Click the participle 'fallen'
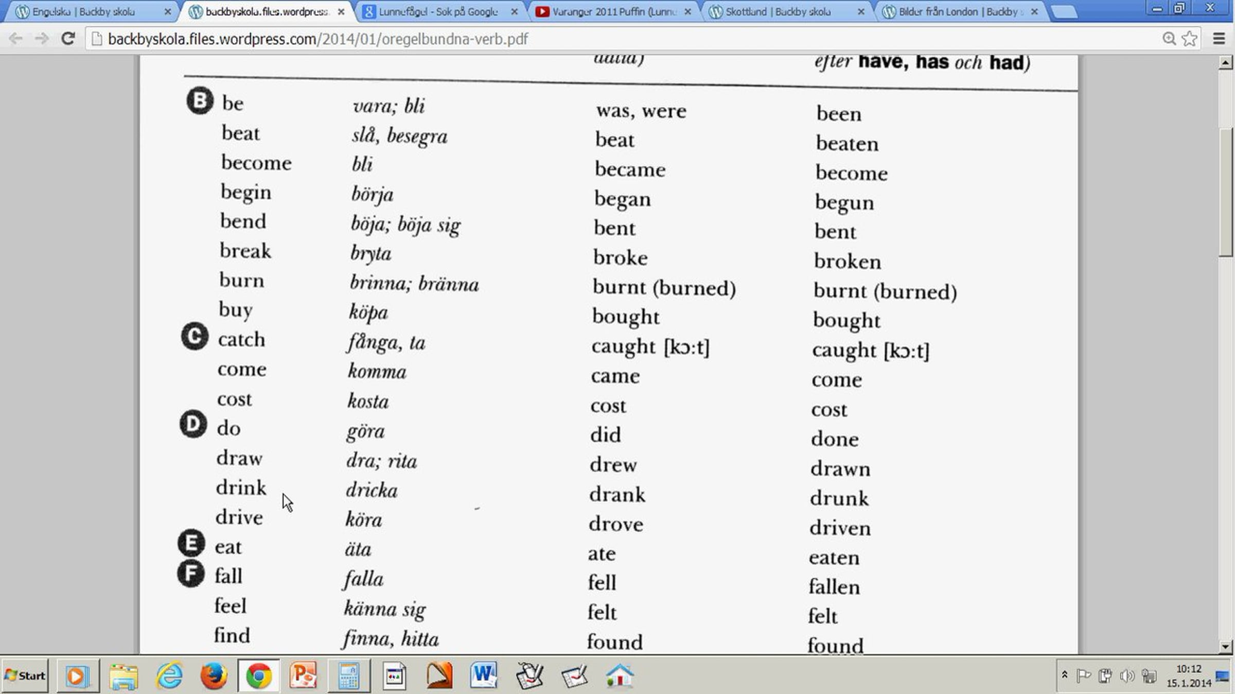Viewport: 1235px width, 694px height. (x=834, y=587)
